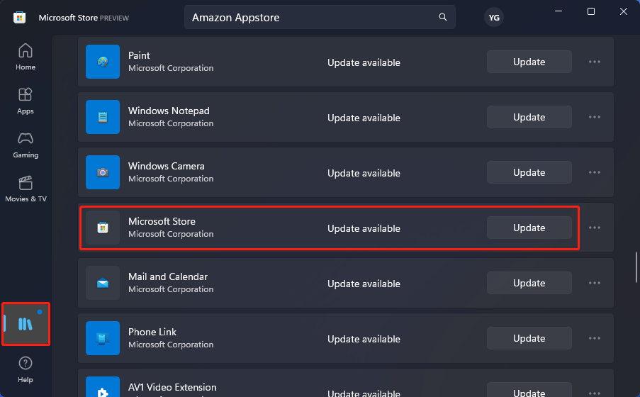The height and width of the screenshot is (397, 640).
Task: Open the Library icon in sidebar
Action: pos(26,324)
